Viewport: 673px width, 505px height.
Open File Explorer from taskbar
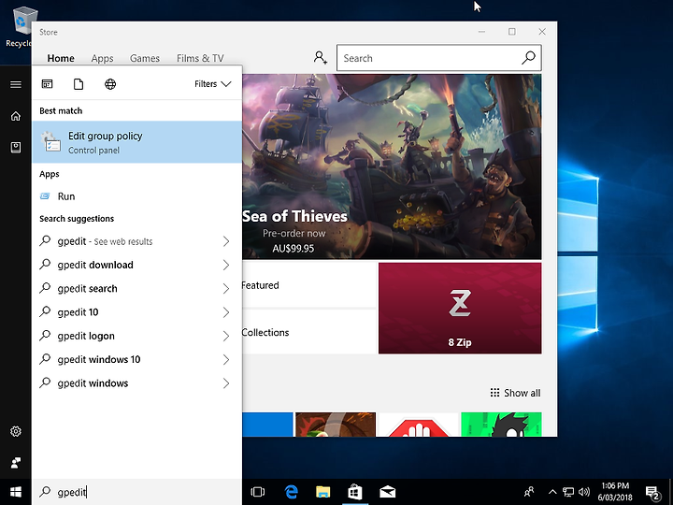click(322, 492)
